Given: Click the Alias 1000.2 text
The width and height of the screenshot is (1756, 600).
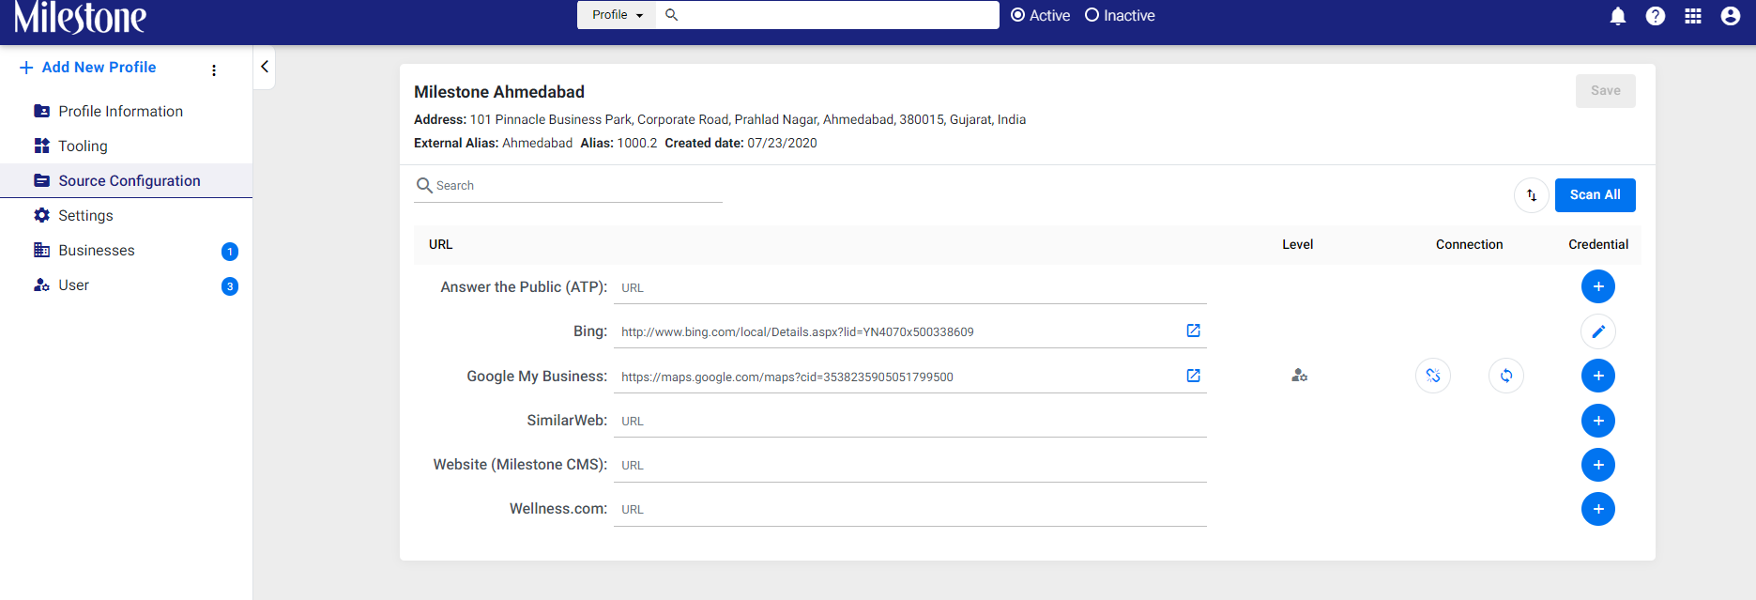Looking at the screenshot, I should [618, 143].
